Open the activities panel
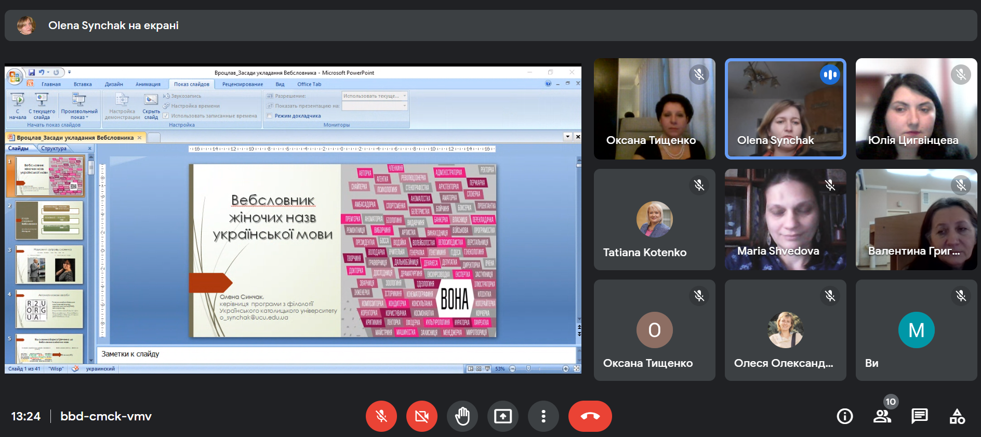This screenshot has height=437, width=981. tap(957, 416)
